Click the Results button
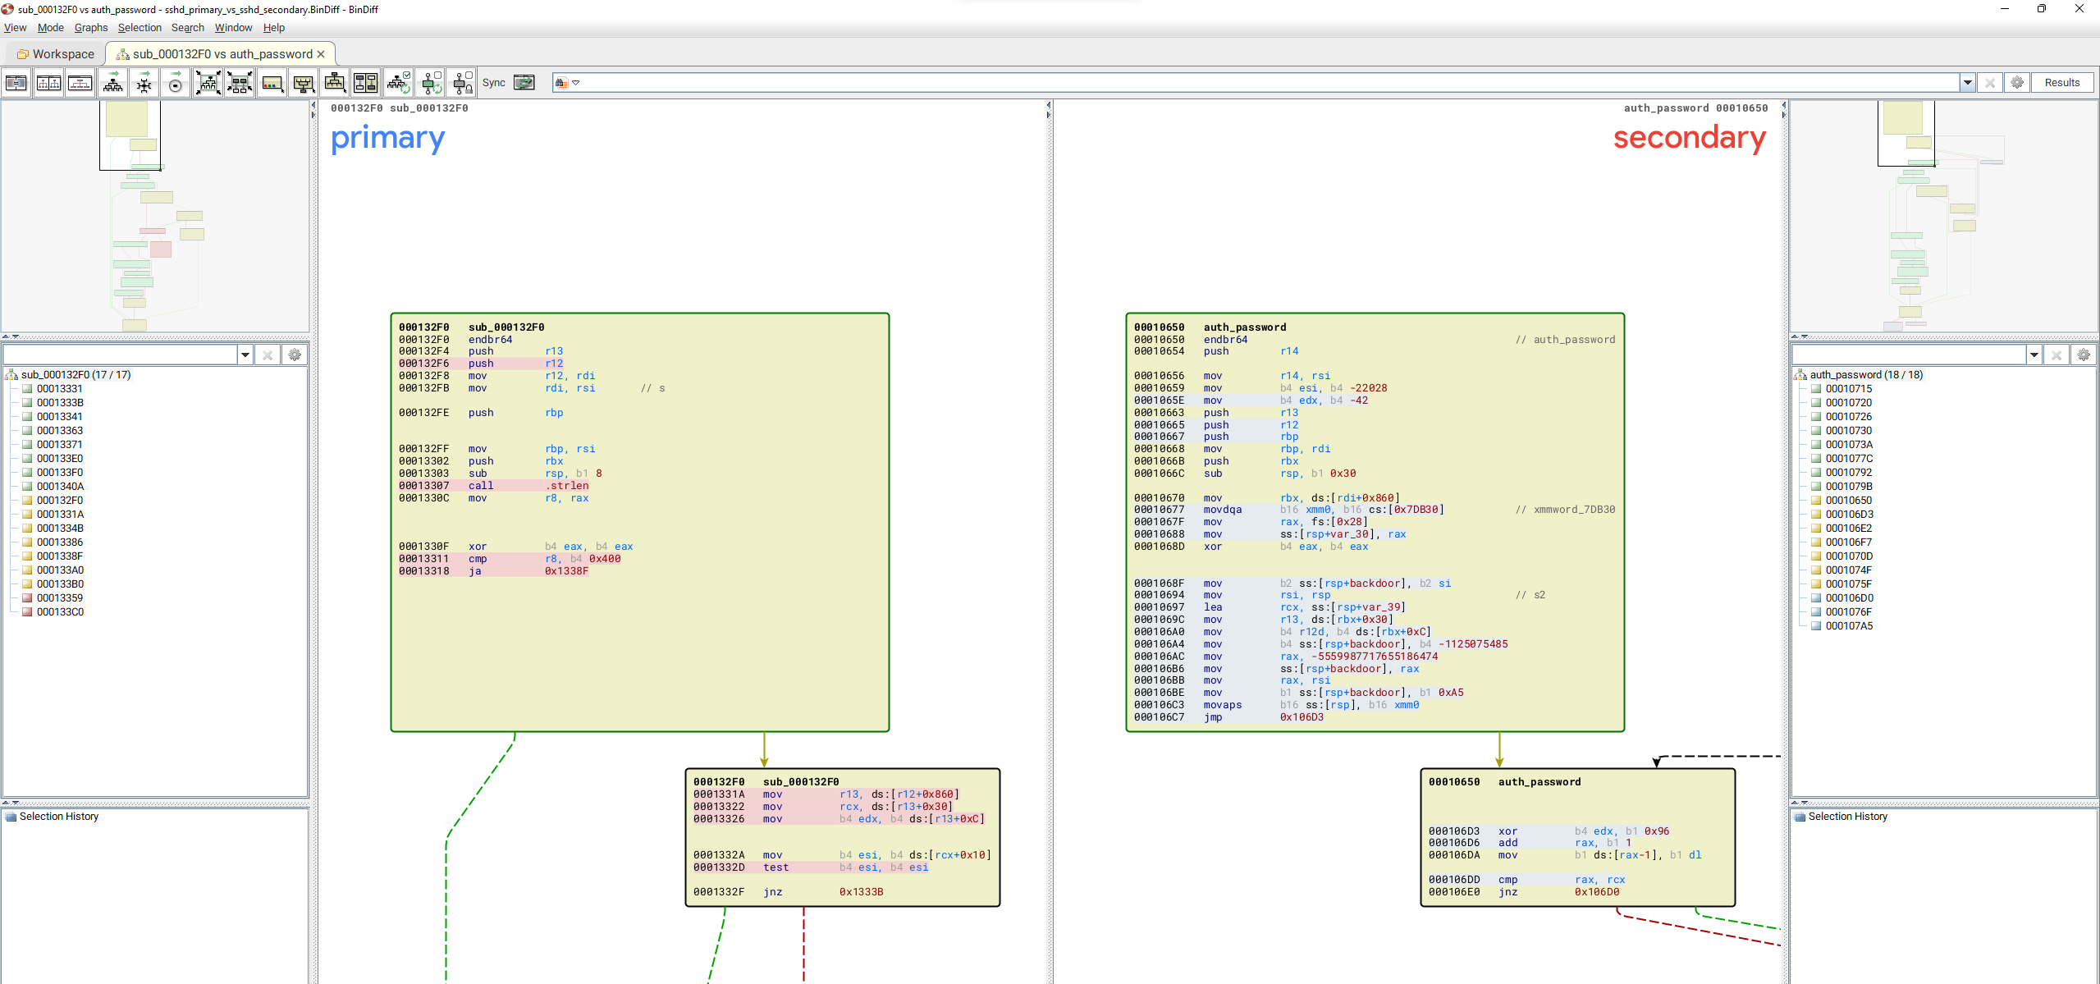 click(2061, 83)
